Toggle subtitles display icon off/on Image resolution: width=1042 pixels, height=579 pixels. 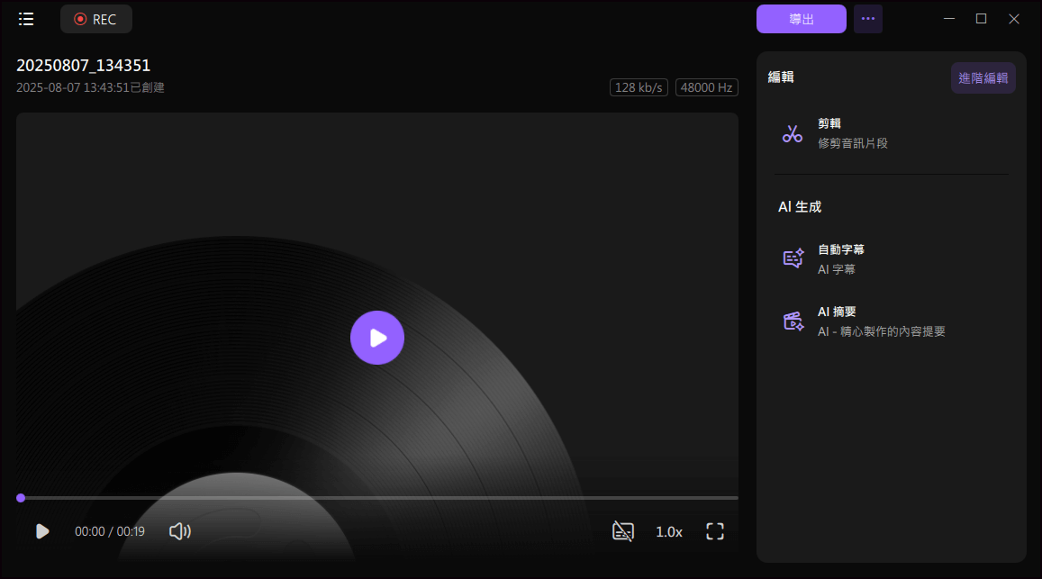click(622, 531)
